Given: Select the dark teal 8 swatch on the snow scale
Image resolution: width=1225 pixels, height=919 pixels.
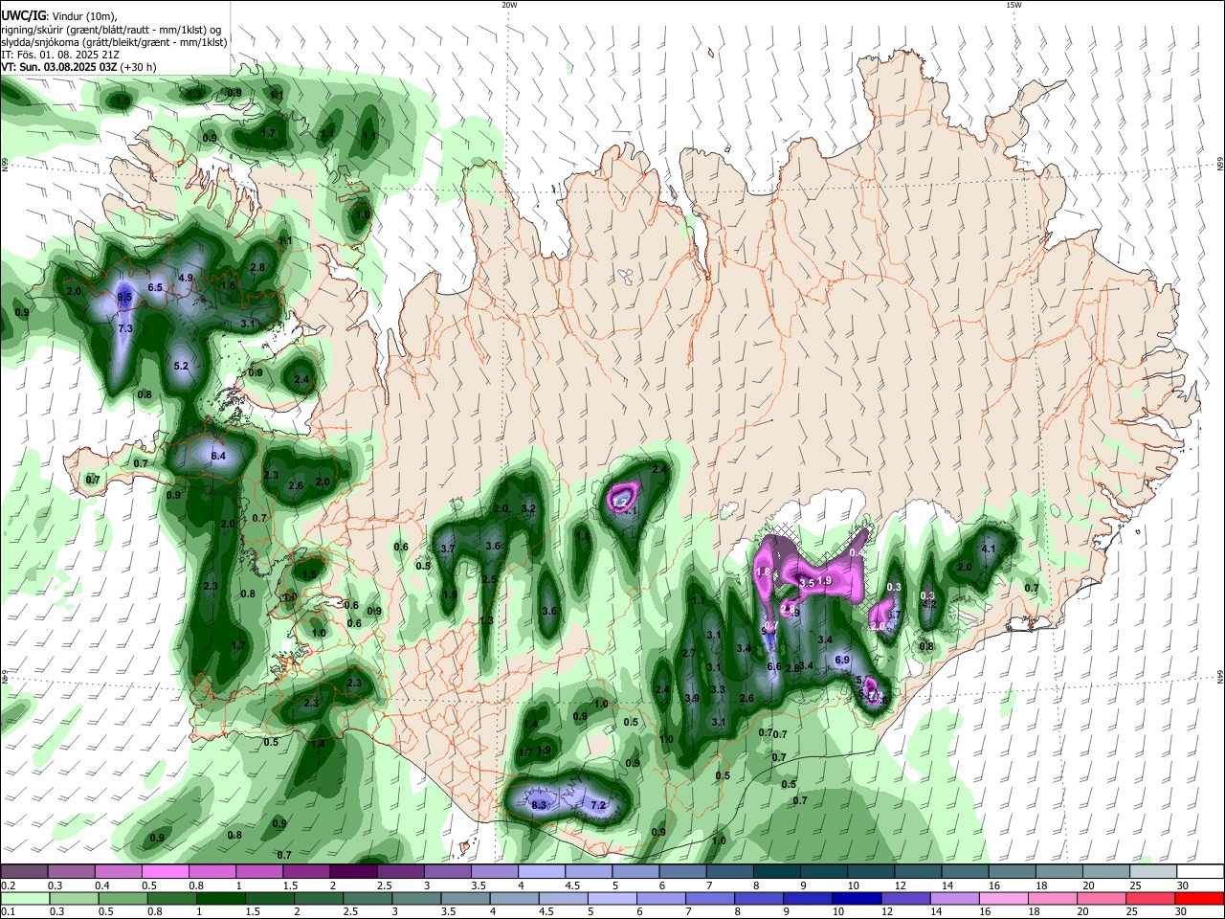Looking at the screenshot, I should point(776,871).
